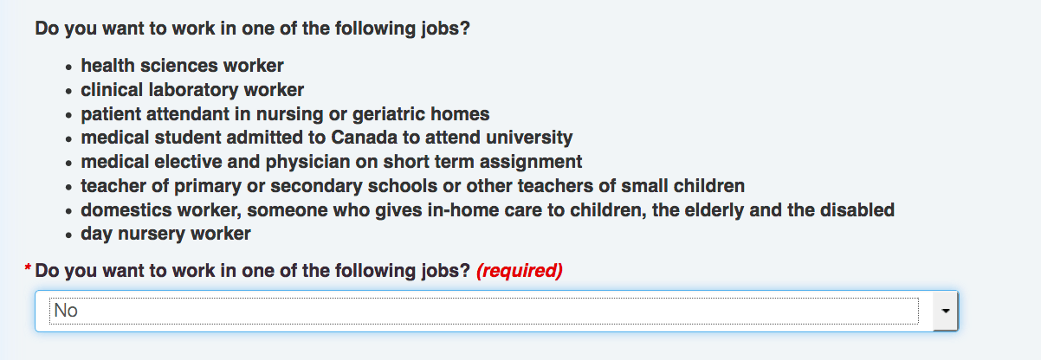Select the "clinical laboratory worker" list item
The image size is (1041, 360).
coord(192,89)
